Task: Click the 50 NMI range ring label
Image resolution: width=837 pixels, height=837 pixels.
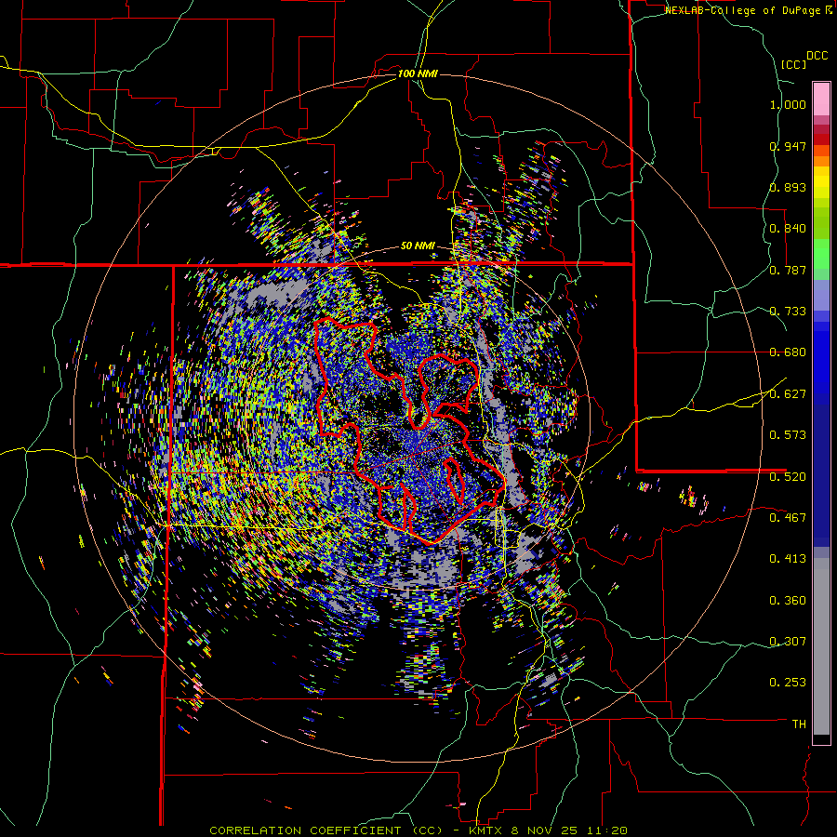Action: click(418, 246)
